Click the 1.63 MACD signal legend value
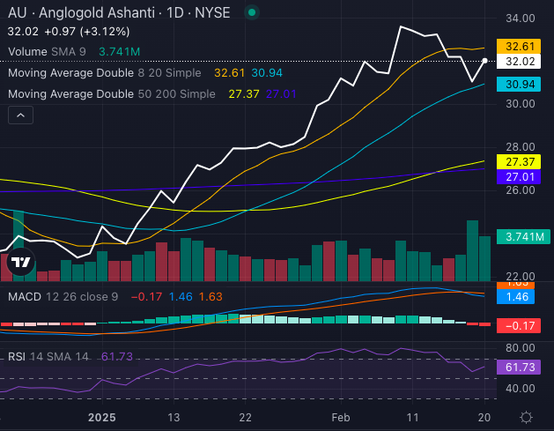This screenshot has width=554, height=431. click(211, 296)
